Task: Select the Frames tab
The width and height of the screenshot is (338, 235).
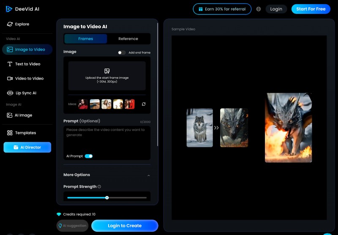Action: tap(86, 39)
